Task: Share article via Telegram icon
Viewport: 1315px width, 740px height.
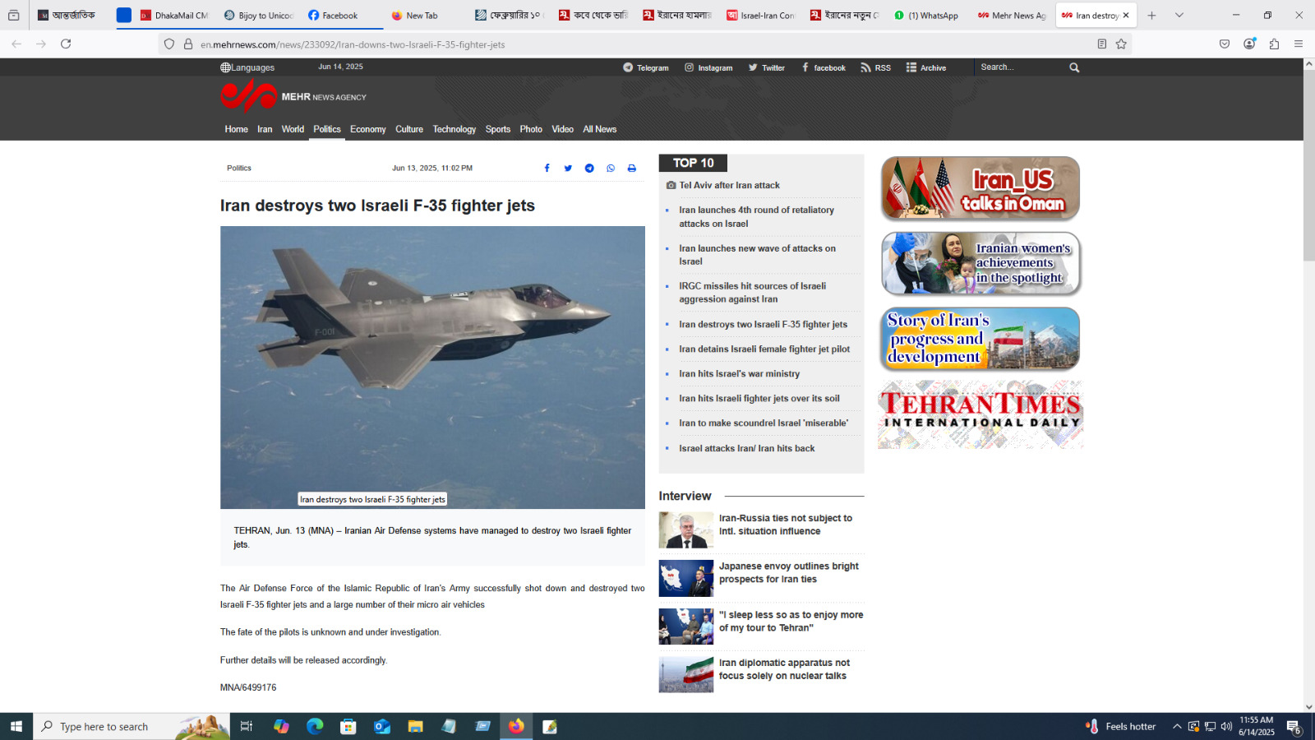Action: click(589, 169)
